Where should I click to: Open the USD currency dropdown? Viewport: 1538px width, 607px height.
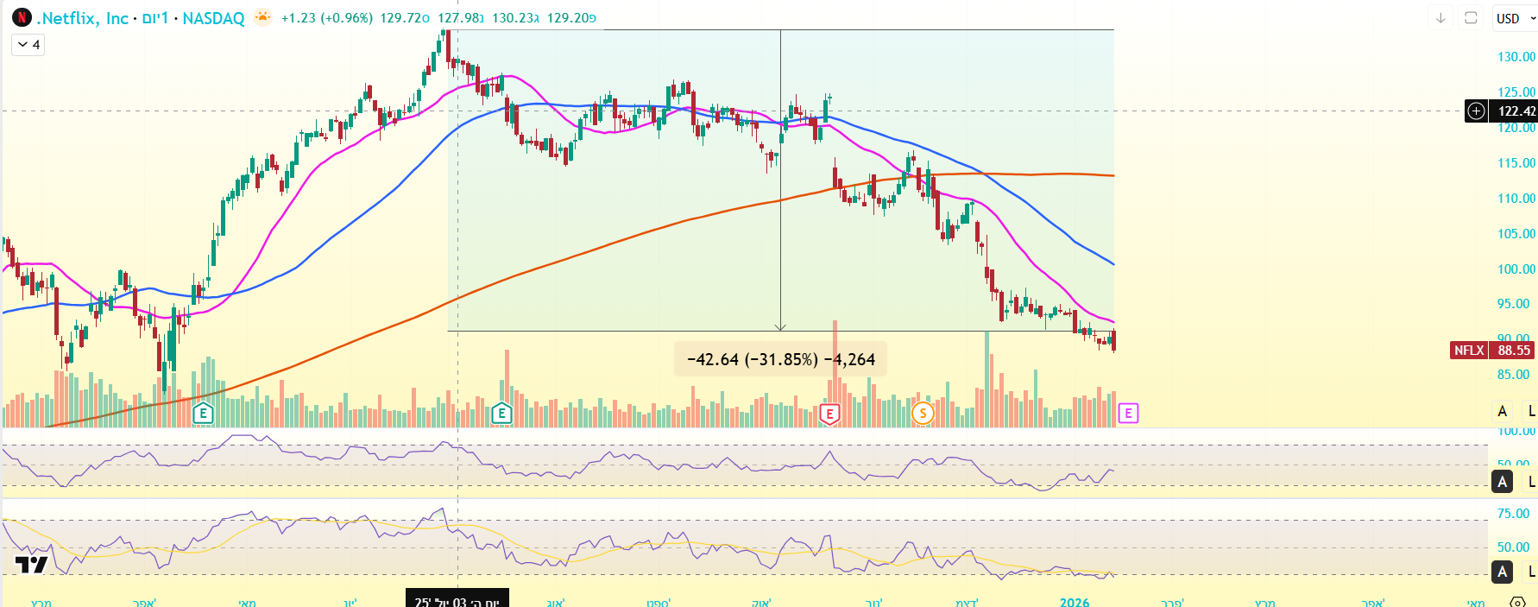(1515, 18)
